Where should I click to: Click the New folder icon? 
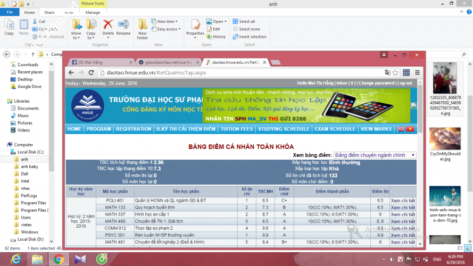click(143, 27)
